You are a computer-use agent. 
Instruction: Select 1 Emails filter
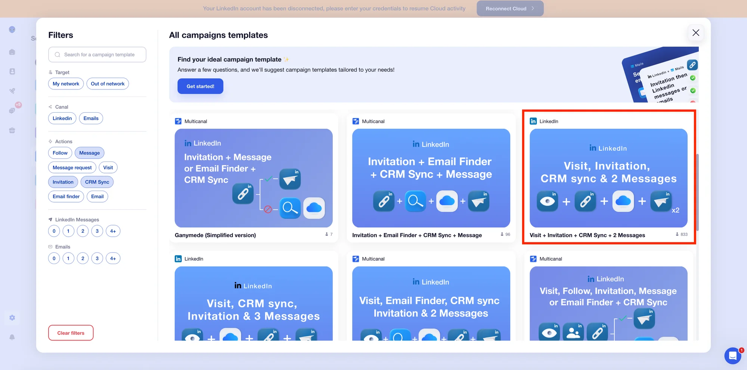point(68,258)
